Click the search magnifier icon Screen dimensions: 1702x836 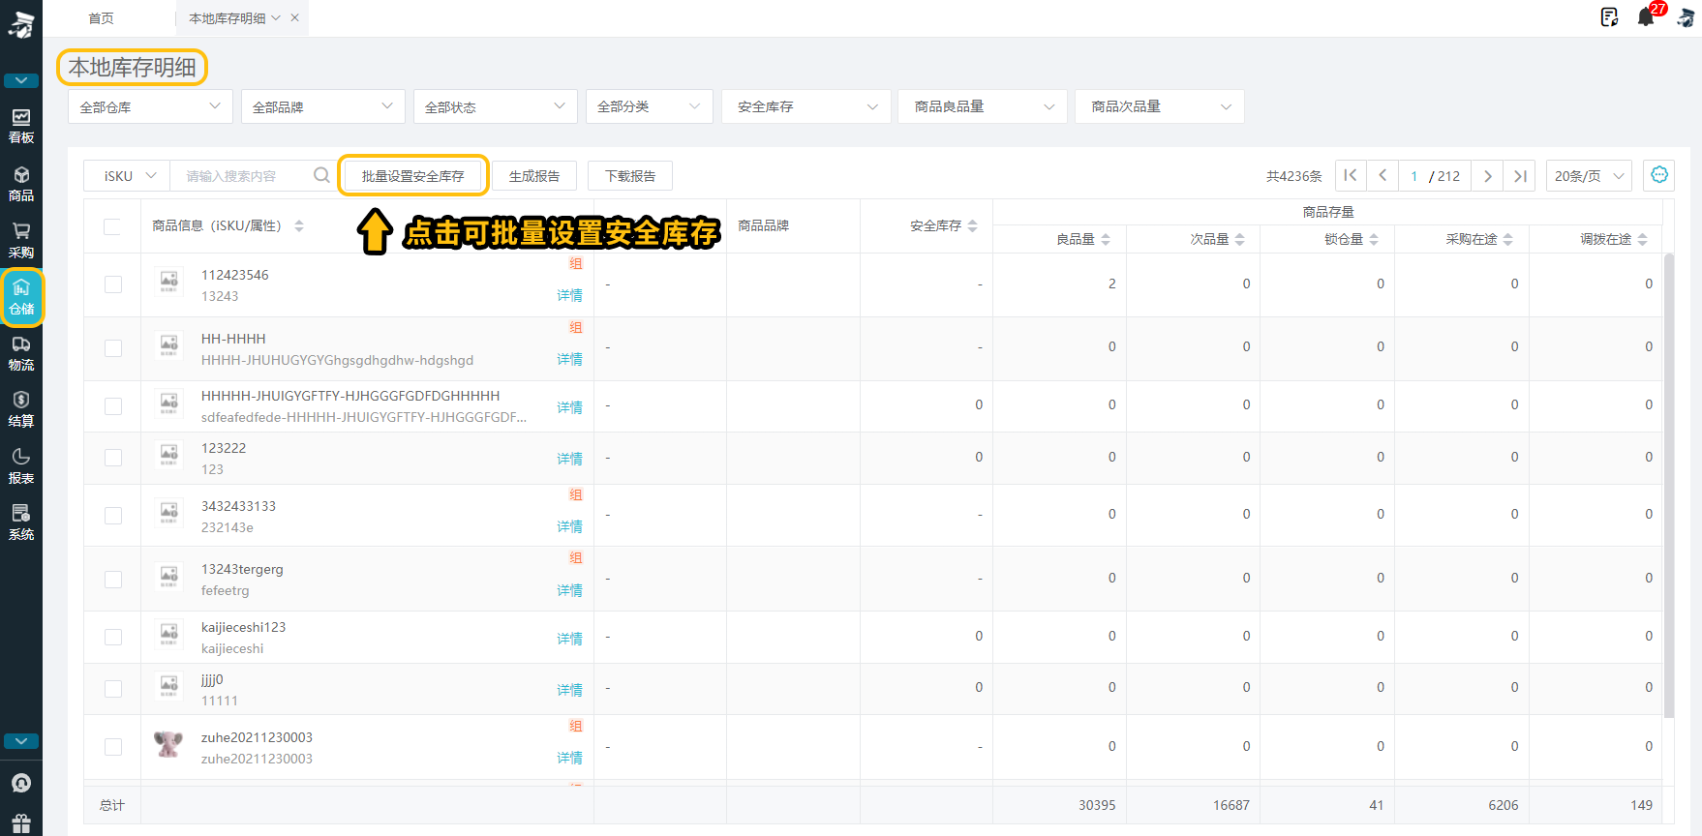(321, 175)
